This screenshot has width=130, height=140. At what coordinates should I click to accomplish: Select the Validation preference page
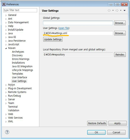[14, 110]
